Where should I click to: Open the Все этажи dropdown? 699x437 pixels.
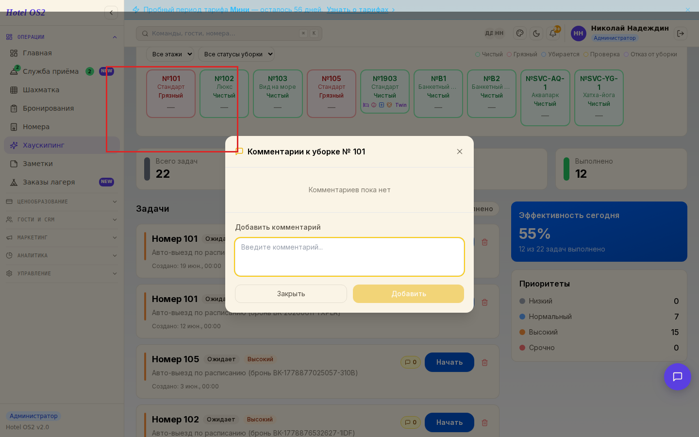point(171,54)
